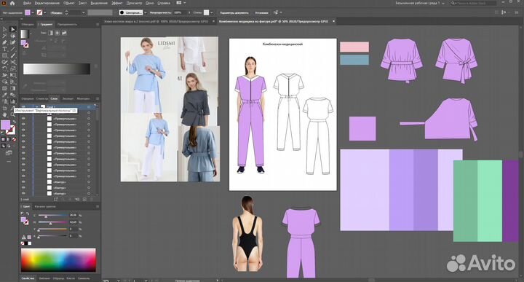
Task: Close the active Комбинезон document tab
Action: 333,21
